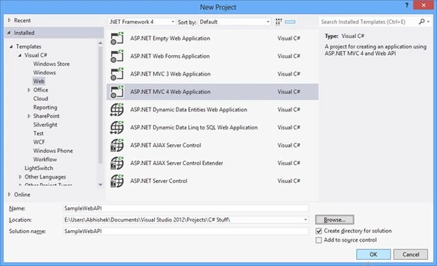Image resolution: width=437 pixels, height=266 pixels.
Task: Select ASP.NET Dynamic Data Entities Web Application label
Action: [x=189, y=109]
